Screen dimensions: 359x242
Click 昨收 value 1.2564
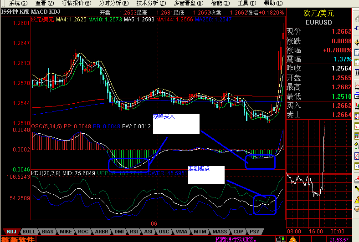tap(341, 68)
